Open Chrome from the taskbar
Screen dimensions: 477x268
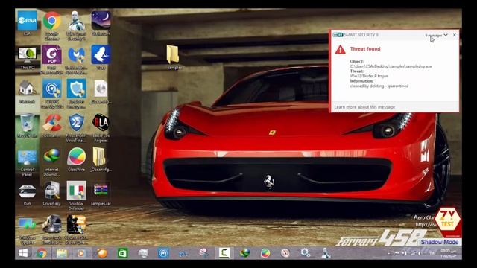pyautogui.click(x=42, y=253)
